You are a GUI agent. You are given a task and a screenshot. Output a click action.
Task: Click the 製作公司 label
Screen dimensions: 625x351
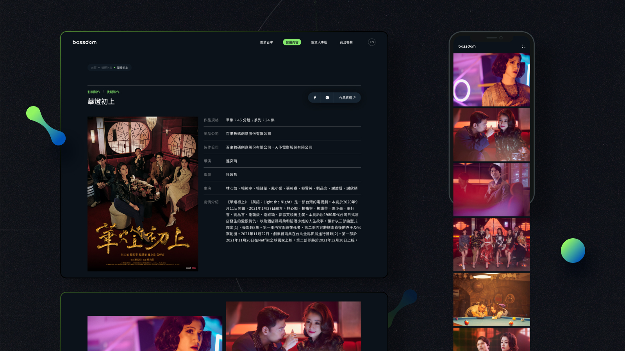pyautogui.click(x=211, y=147)
